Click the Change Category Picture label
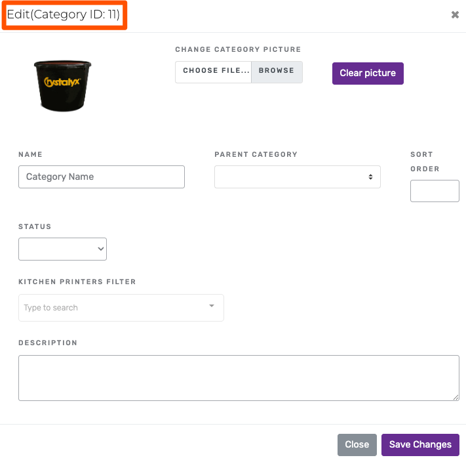Viewport: 466px width, 464px height. 238,49
